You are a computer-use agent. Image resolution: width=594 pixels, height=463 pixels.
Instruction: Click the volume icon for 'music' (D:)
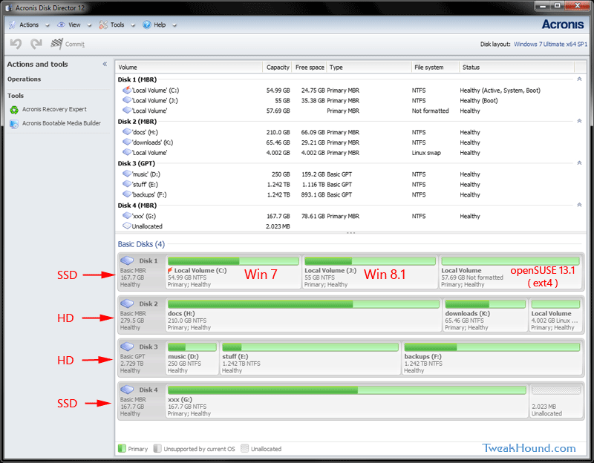pyautogui.click(x=127, y=174)
